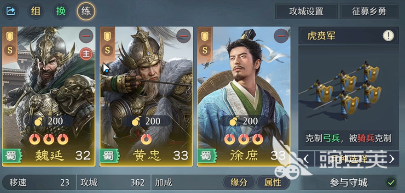Tap the S-rank shield badge on 魏延
405x193 pixels.
click(x=10, y=44)
